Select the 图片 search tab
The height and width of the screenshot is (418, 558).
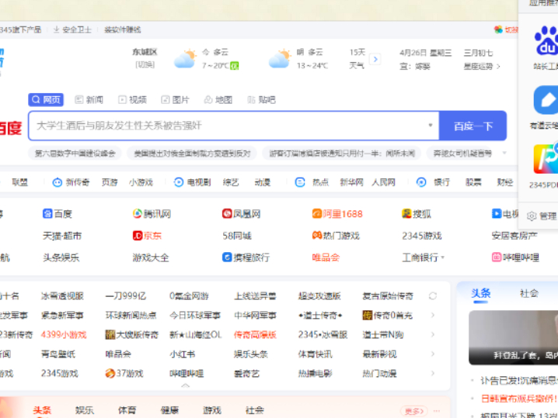tap(175, 100)
